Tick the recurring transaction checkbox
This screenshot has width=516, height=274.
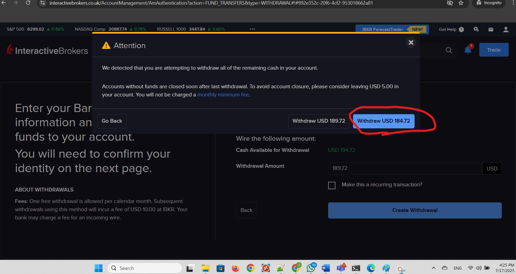click(x=332, y=185)
